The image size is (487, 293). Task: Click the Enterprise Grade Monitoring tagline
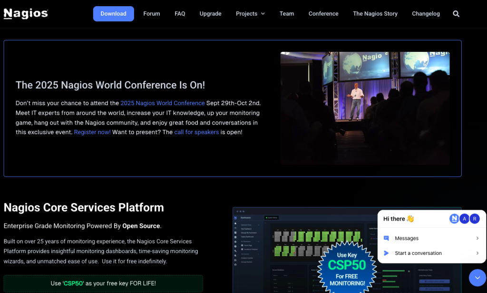click(x=83, y=226)
